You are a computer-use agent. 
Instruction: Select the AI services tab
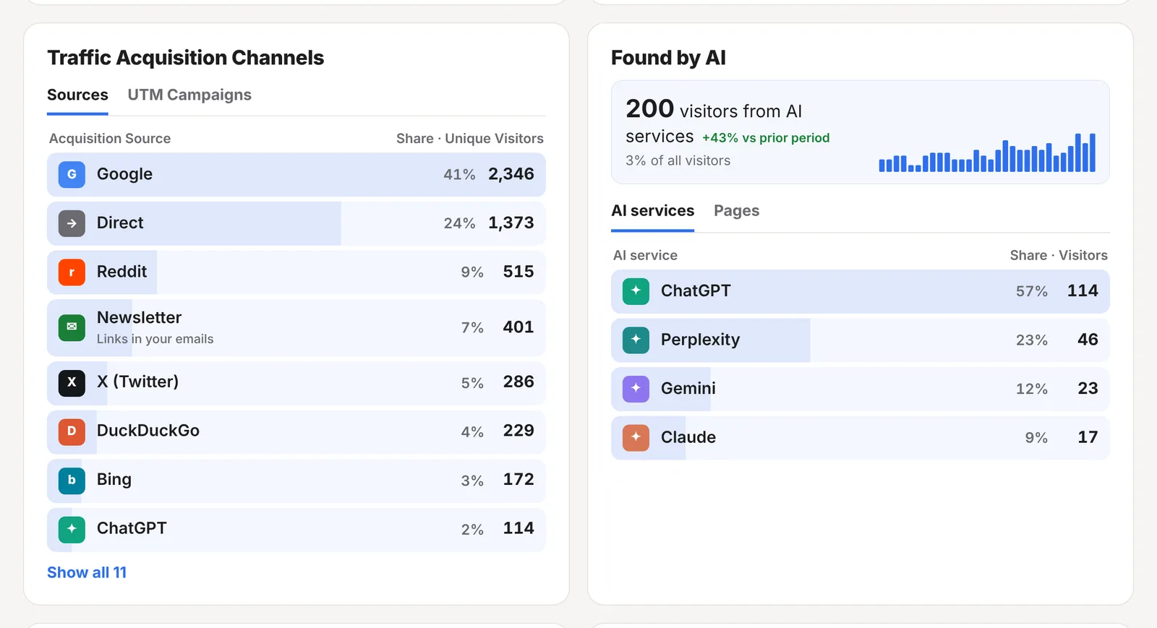click(652, 211)
